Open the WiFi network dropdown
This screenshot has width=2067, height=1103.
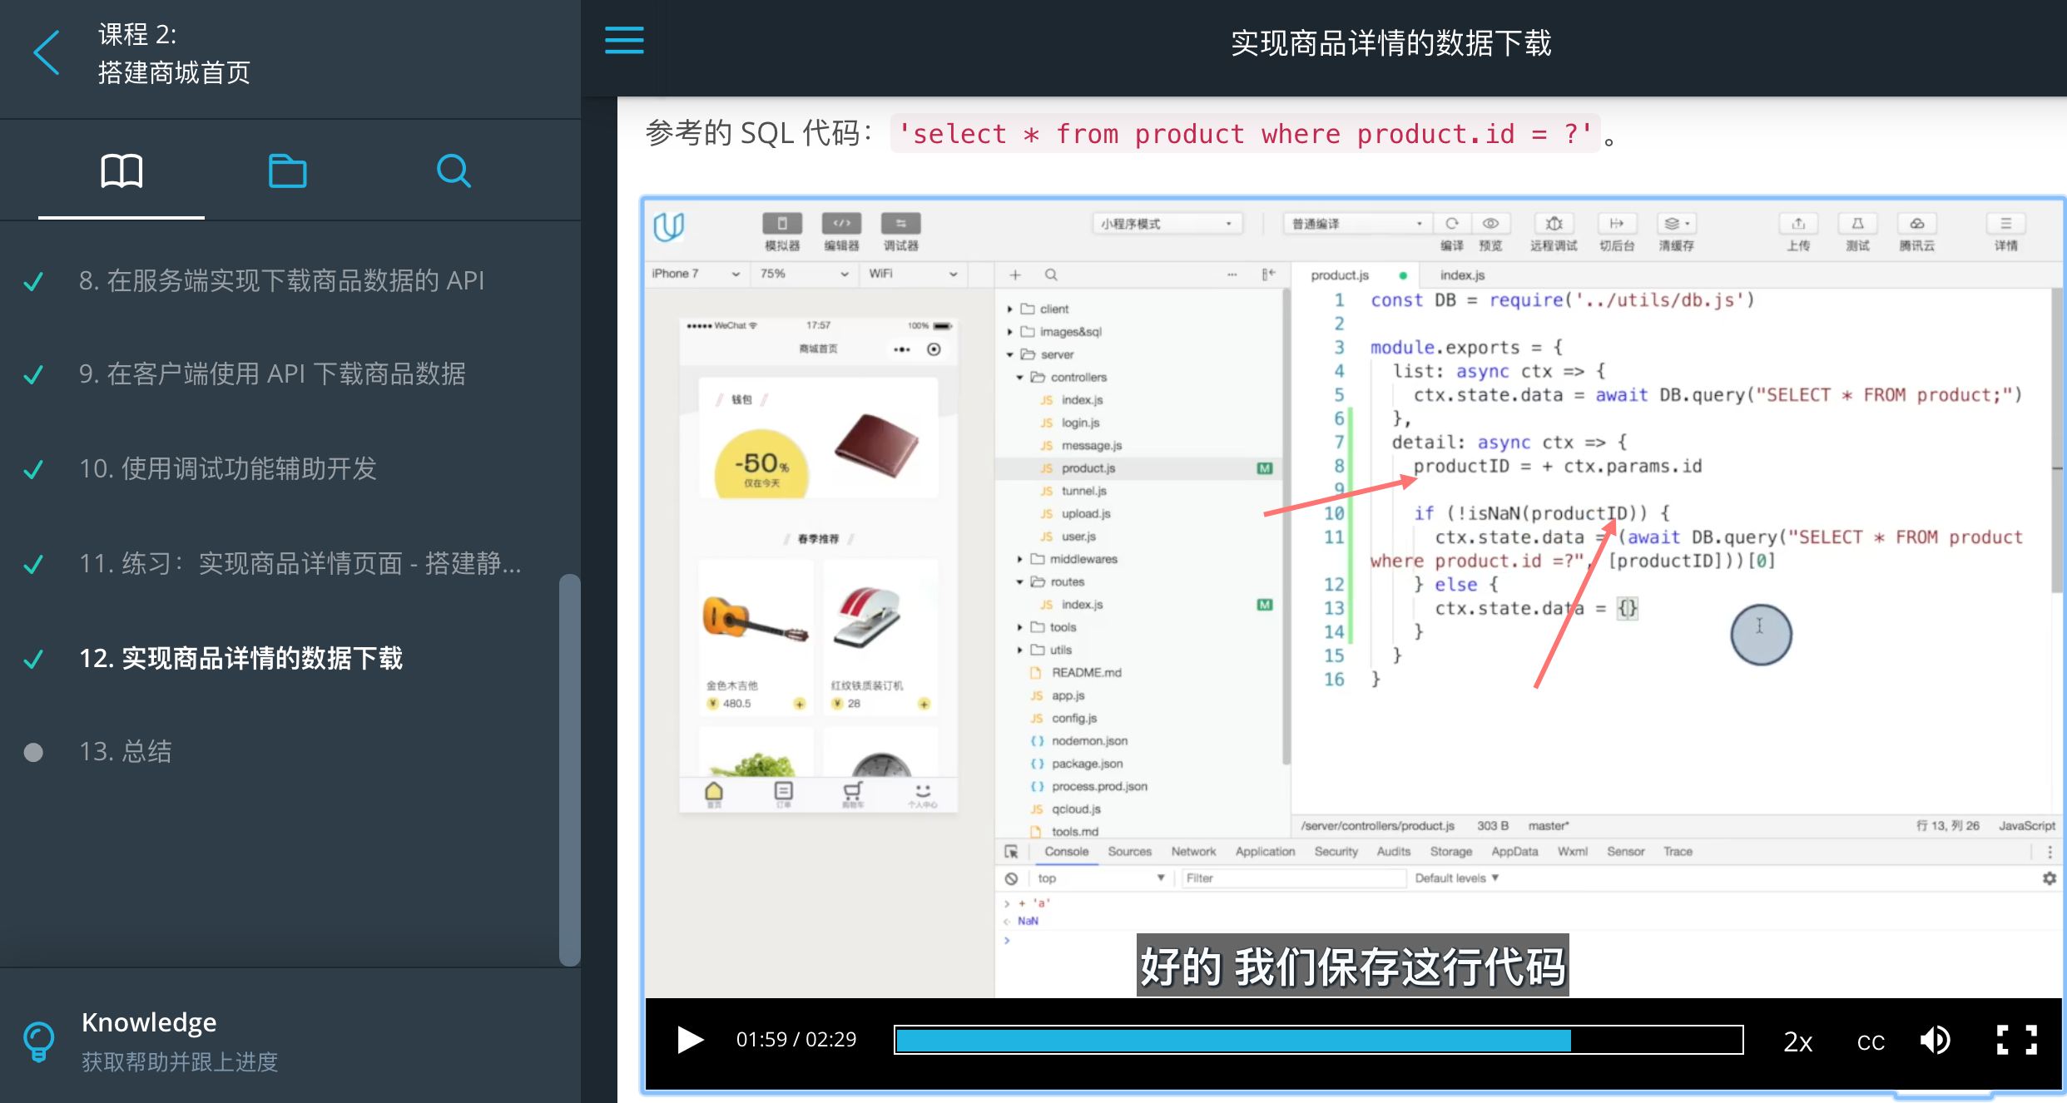pyautogui.click(x=913, y=274)
